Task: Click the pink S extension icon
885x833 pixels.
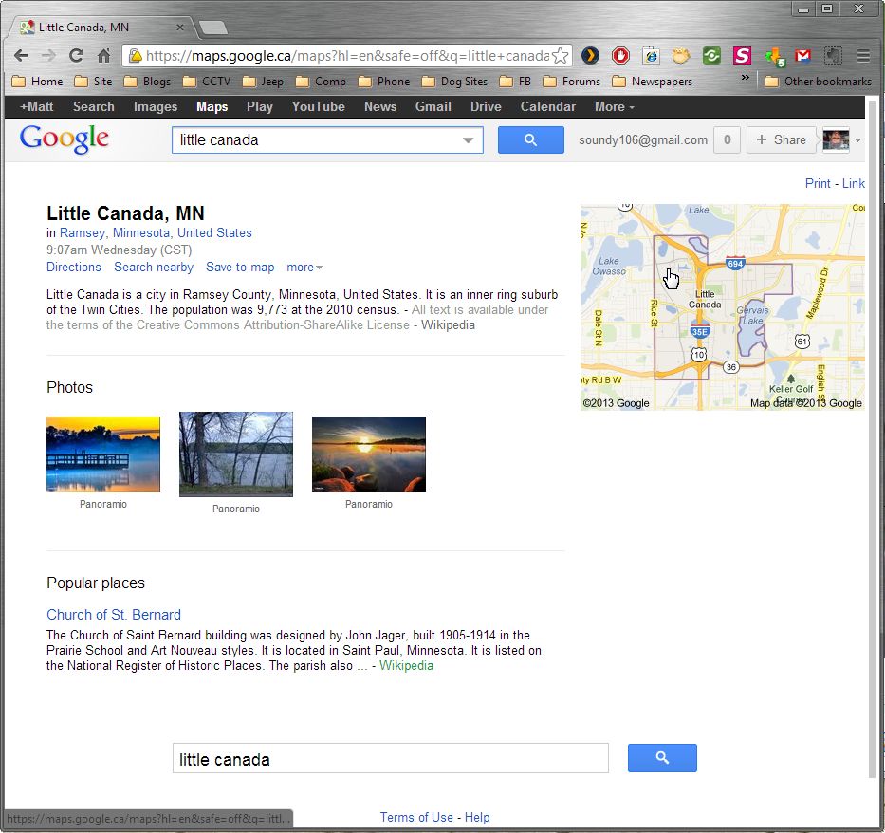Action: pyautogui.click(x=742, y=55)
